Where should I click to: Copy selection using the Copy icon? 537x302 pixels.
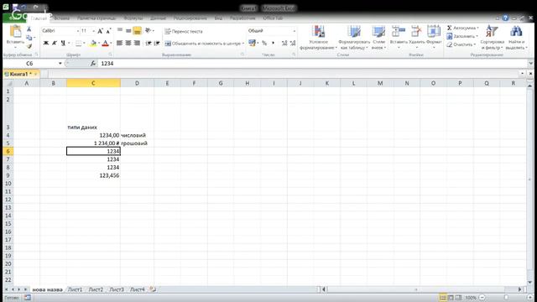[x=29, y=38]
